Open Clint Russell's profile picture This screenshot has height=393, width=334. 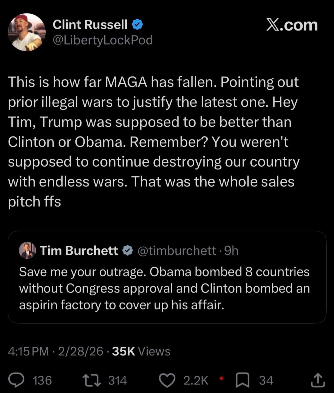[x=27, y=32]
